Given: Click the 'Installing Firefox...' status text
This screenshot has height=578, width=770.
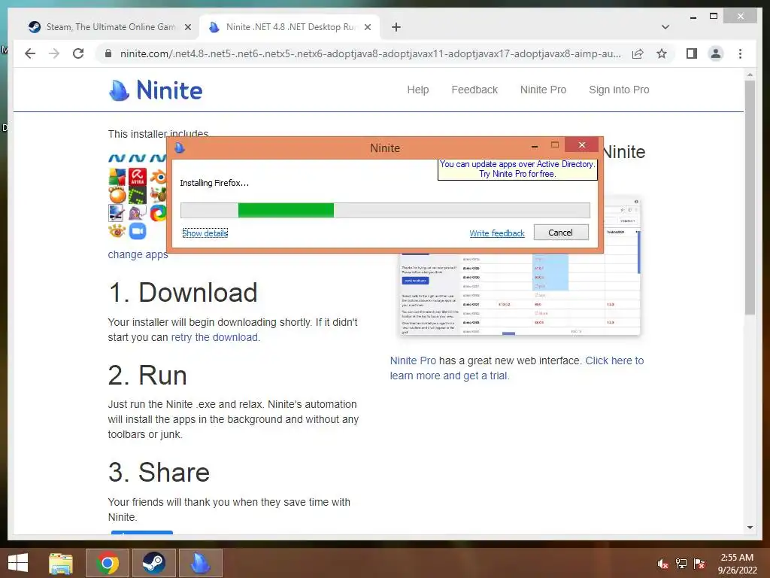Looking at the screenshot, I should [214, 183].
